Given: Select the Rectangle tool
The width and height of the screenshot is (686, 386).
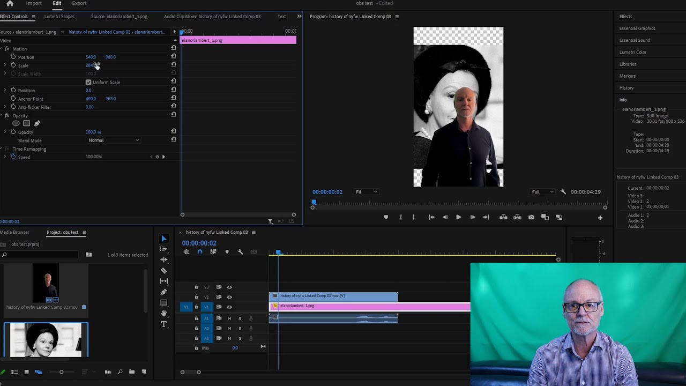Looking at the screenshot, I should tap(164, 302).
